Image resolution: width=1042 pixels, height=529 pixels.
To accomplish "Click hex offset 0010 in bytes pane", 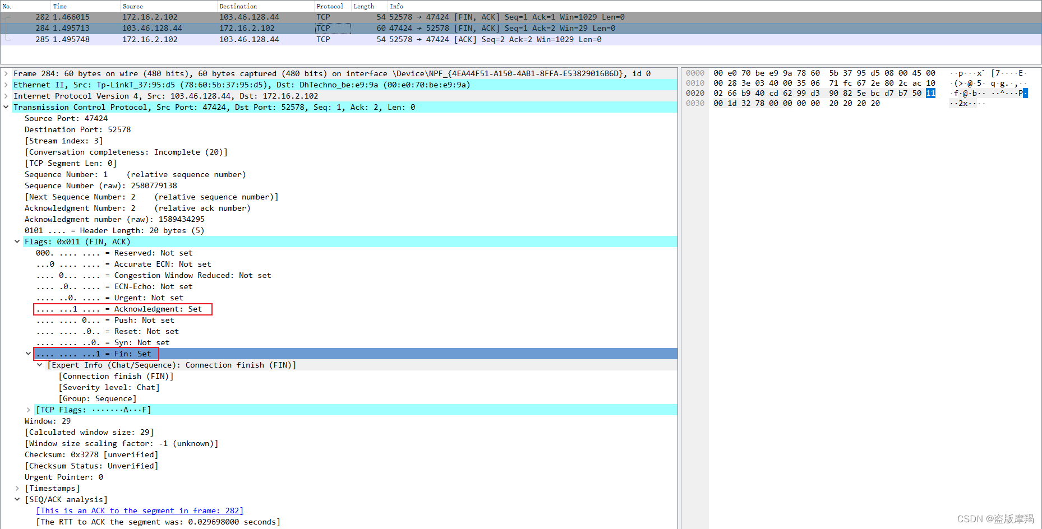I will tap(695, 83).
